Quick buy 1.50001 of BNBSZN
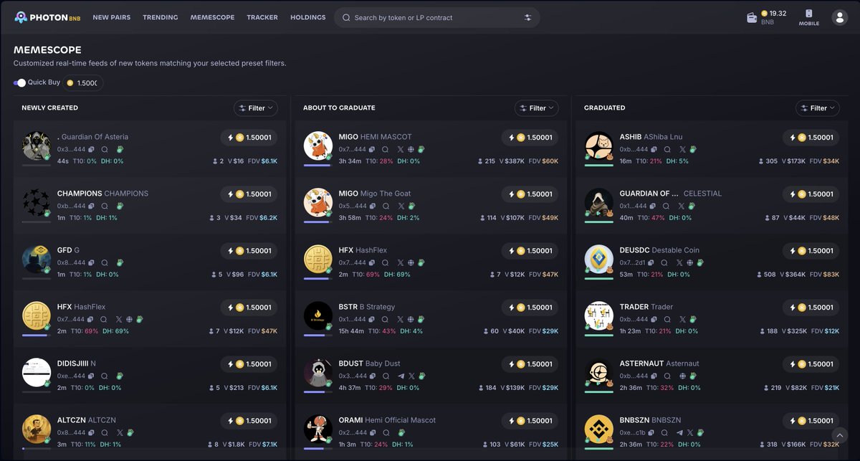 coord(811,421)
